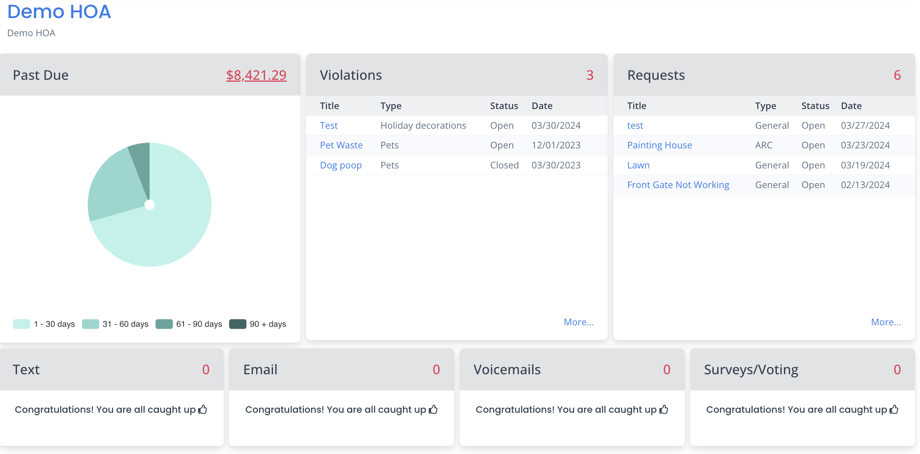Open the lowercase test request
Image resolution: width=920 pixels, height=454 pixels.
pyautogui.click(x=635, y=126)
